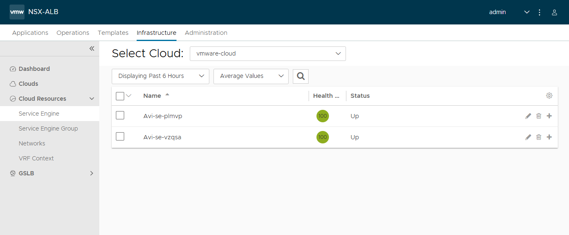The height and width of the screenshot is (235, 569).
Task: Edit Avi-se-vzqsa with pencil icon
Action: click(528, 137)
